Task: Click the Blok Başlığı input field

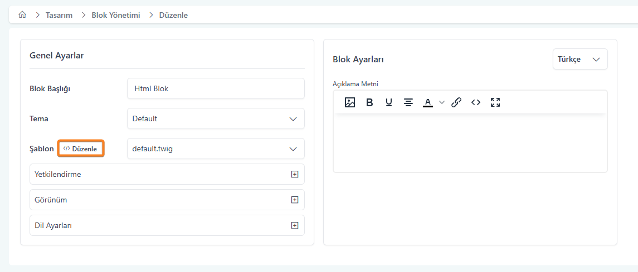Action: (x=216, y=88)
